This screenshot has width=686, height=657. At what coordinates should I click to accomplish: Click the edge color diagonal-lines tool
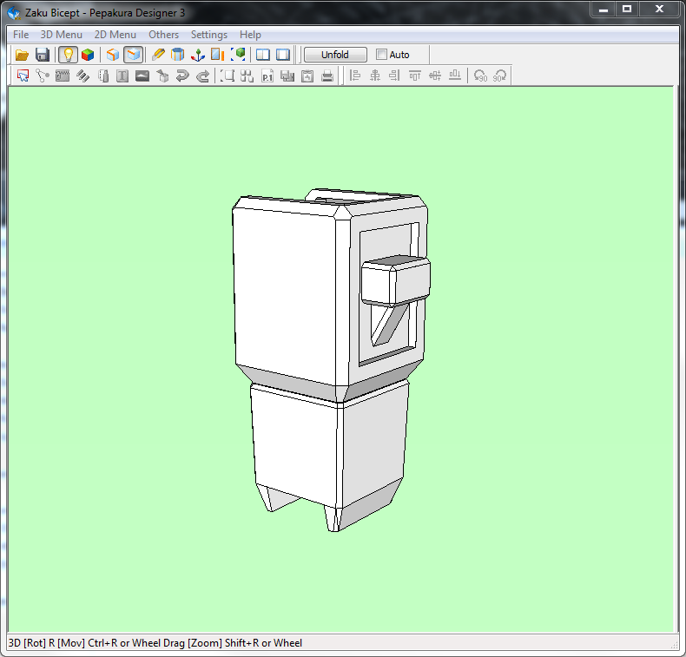coord(82,76)
